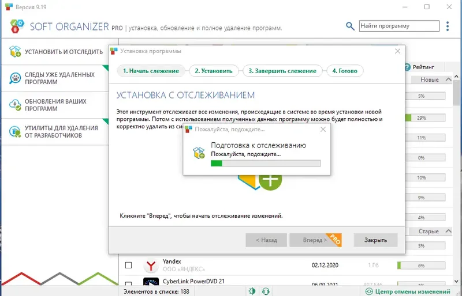Toggle the theme contrast status bar icon
The width and height of the screenshot is (462, 296).
pyautogui.click(x=252, y=291)
